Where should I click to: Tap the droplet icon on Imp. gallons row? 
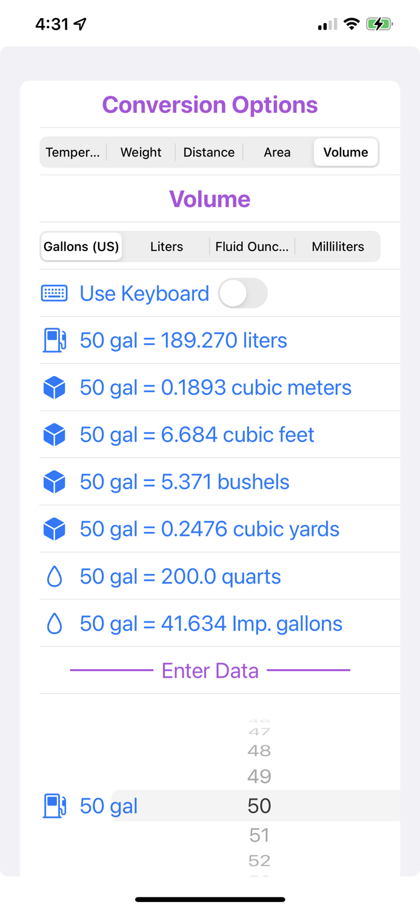point(54,623)
